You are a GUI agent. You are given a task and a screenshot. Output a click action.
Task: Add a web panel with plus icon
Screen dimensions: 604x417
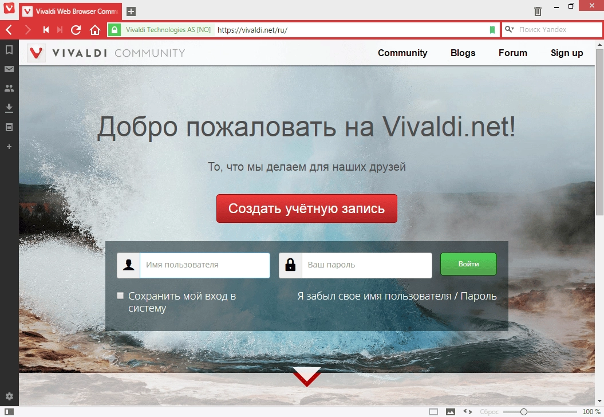(x=9, y=147)
